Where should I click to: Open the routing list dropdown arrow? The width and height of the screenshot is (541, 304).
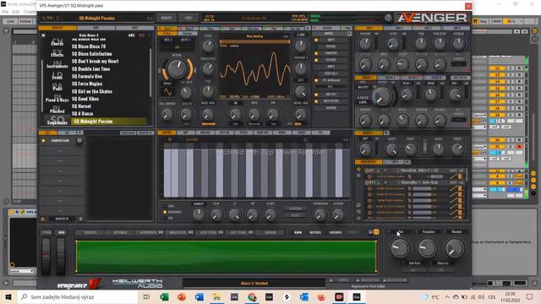point(349,34)
